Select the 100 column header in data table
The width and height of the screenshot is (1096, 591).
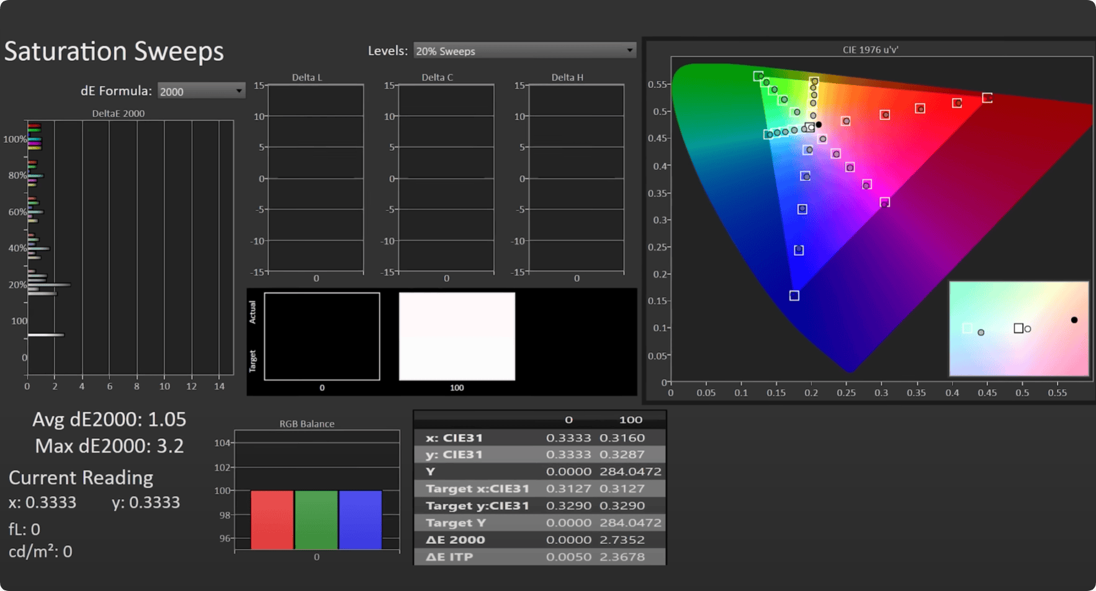tap(630, 420)
